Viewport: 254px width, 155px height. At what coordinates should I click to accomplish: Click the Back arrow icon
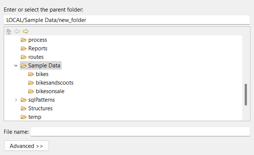coord(17,31)
